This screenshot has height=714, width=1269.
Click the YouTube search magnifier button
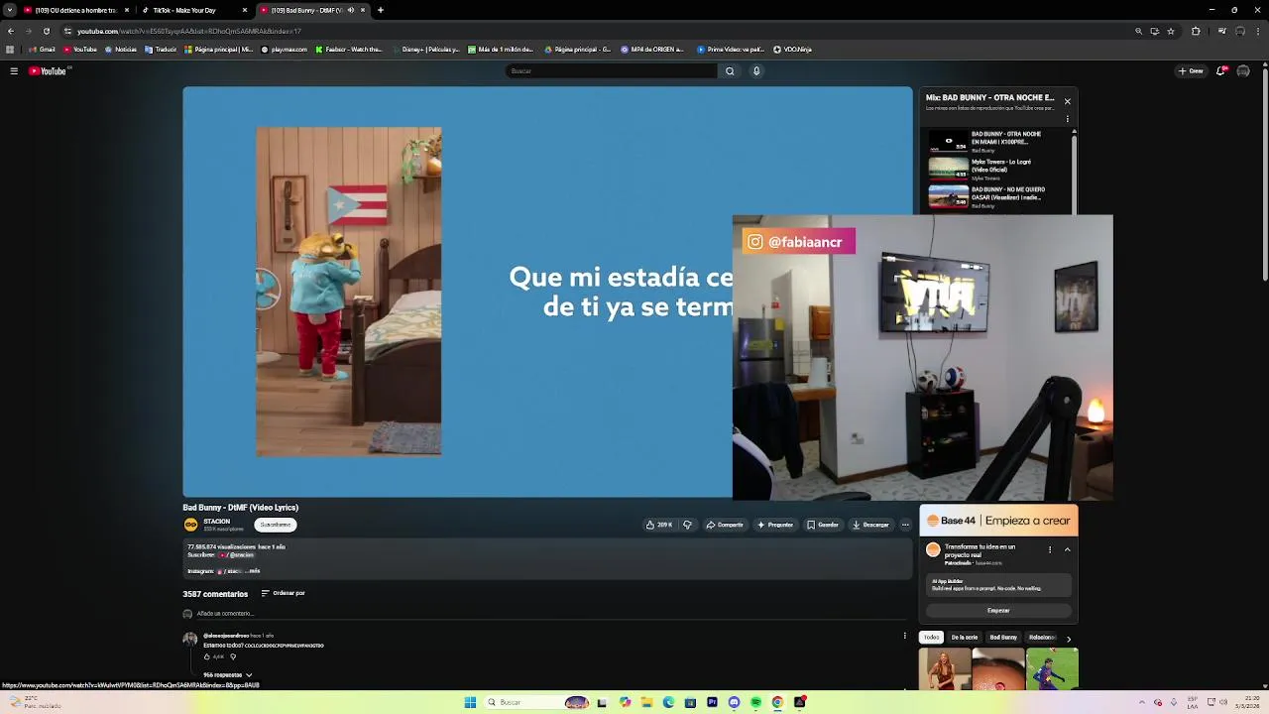[x=730, y=70]
